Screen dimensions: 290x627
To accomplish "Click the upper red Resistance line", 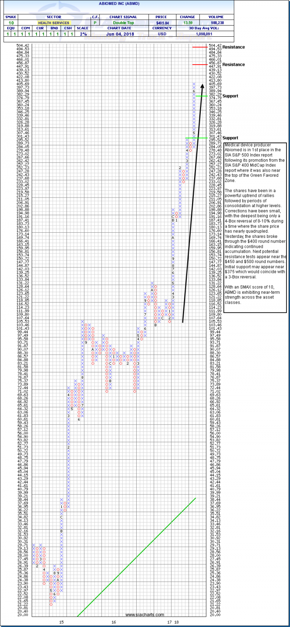I will [x=199, y=47].
